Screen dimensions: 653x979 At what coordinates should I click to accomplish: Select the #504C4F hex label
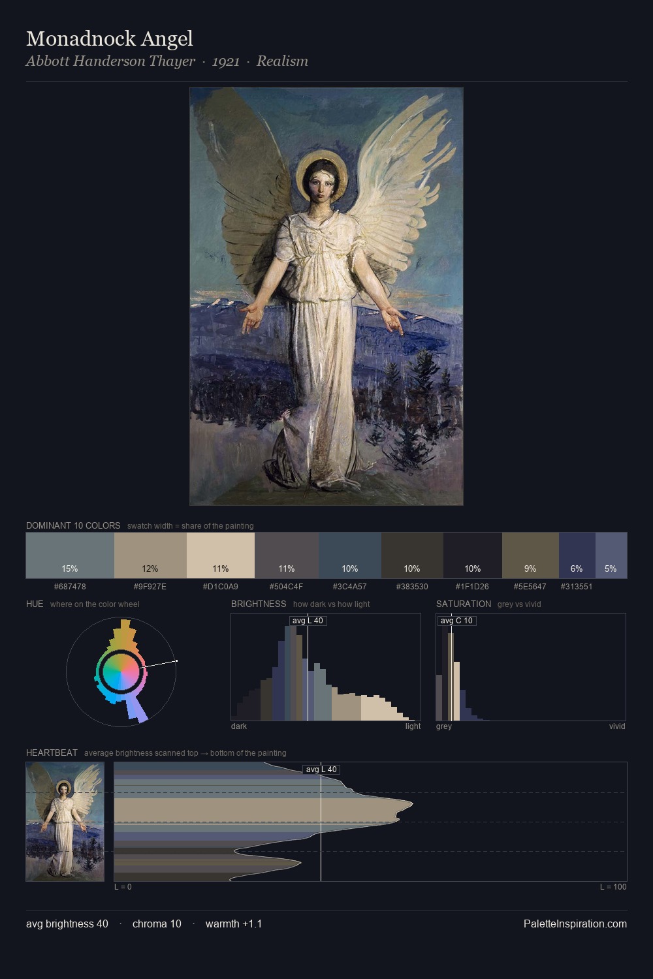(287, 587)
